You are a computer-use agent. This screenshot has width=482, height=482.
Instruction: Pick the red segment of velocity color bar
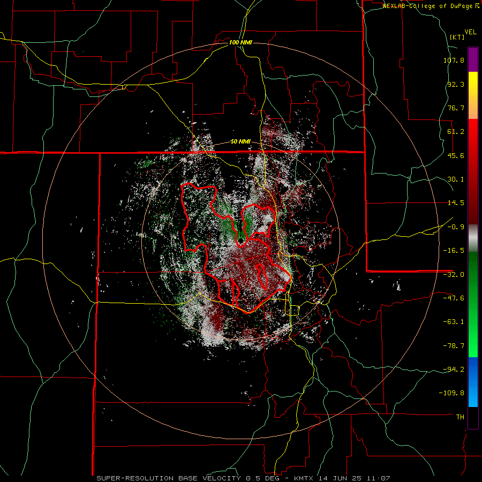tap(473, 171)
